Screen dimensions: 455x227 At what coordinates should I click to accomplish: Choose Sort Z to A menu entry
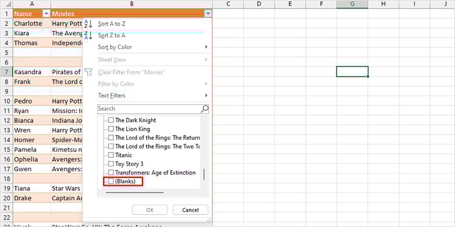click(112, 36)
